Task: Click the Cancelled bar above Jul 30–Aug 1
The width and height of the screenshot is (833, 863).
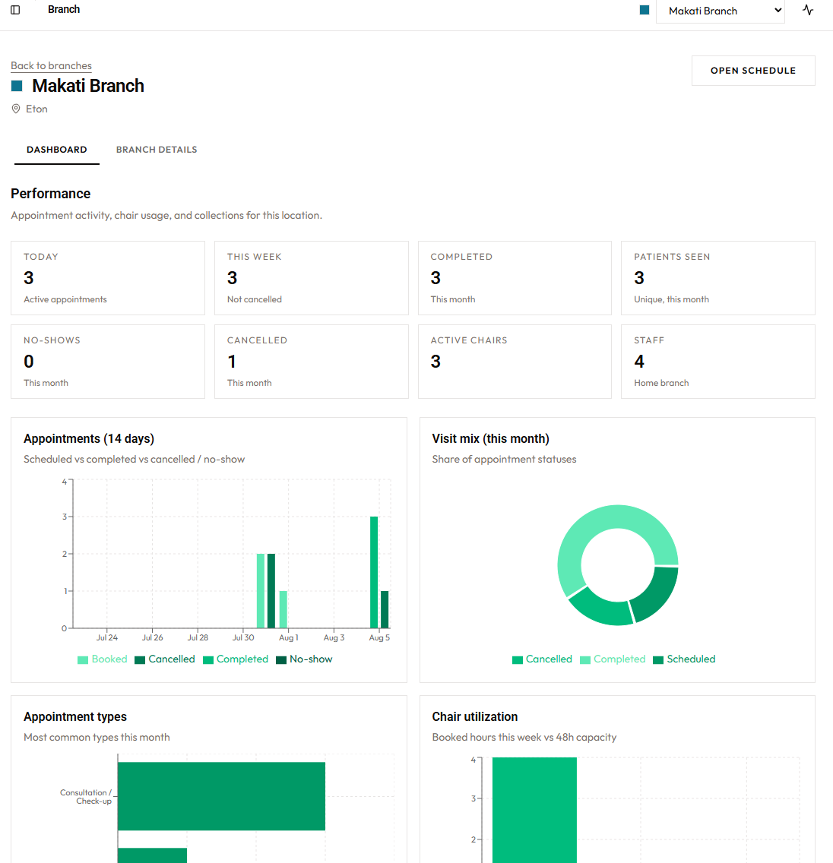Action: [x=271, y=590]
